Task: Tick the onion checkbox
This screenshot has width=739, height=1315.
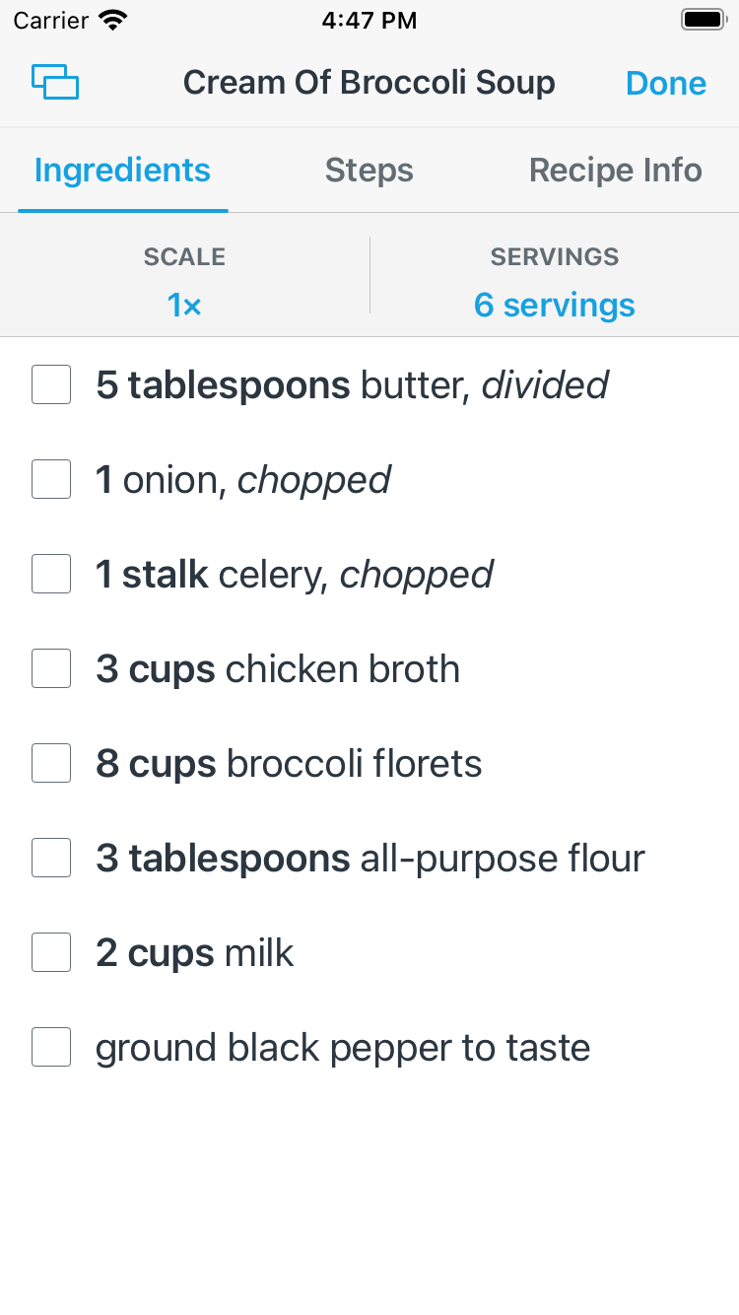Action: click(51, 479)
